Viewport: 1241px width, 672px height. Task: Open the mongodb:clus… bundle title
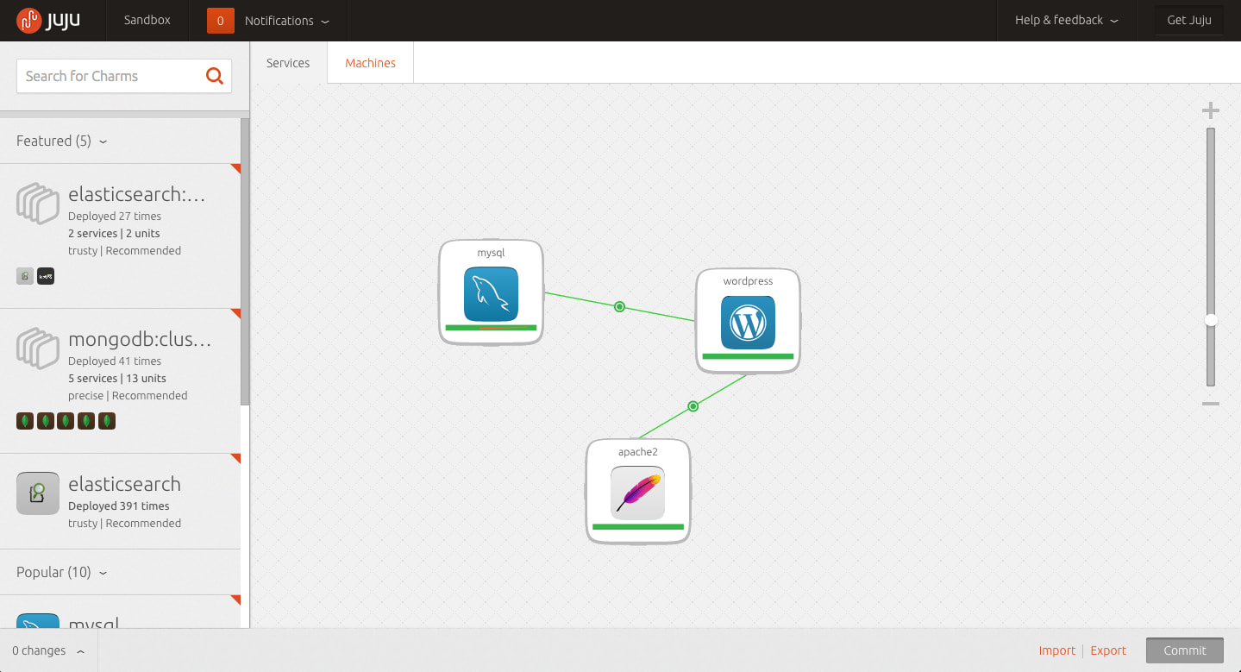pyautogui.click(x=140, y=339)
